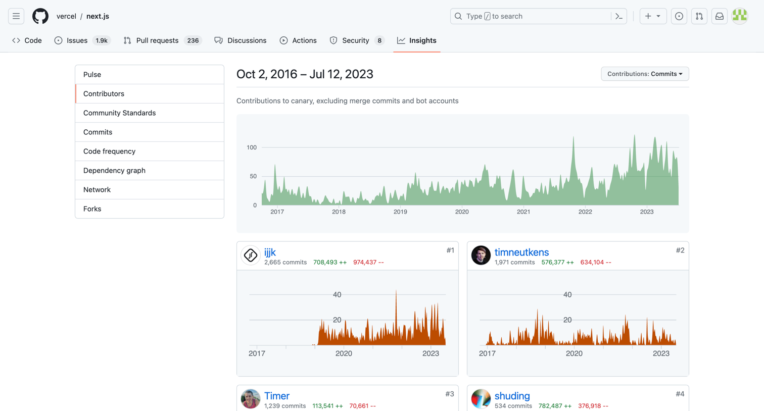Click the 236 pull requests counter badge

point(193,40)
